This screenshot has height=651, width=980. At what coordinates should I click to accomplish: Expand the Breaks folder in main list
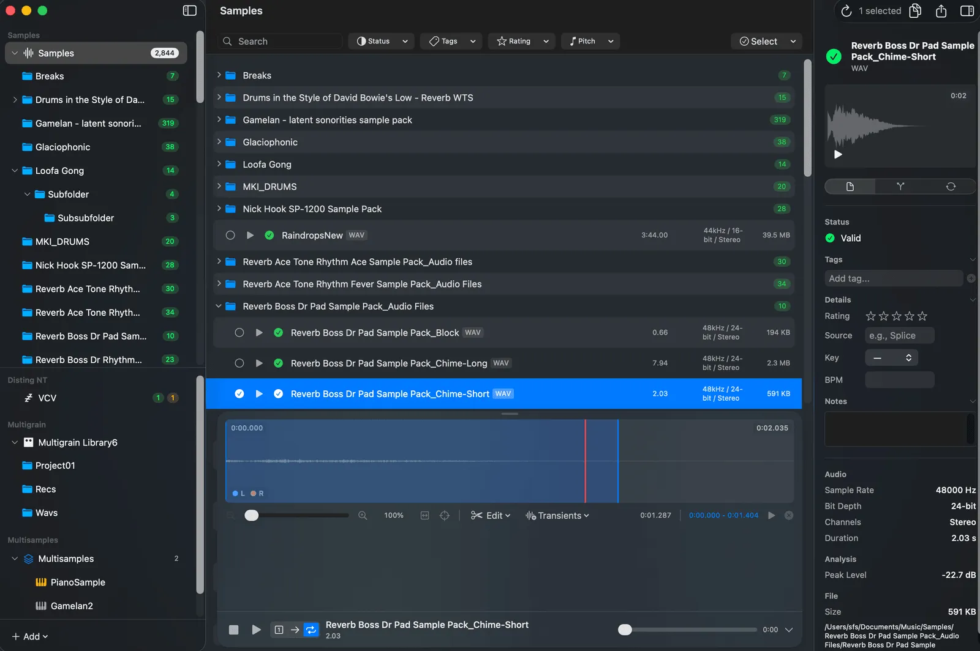click(x=219, y=75)
